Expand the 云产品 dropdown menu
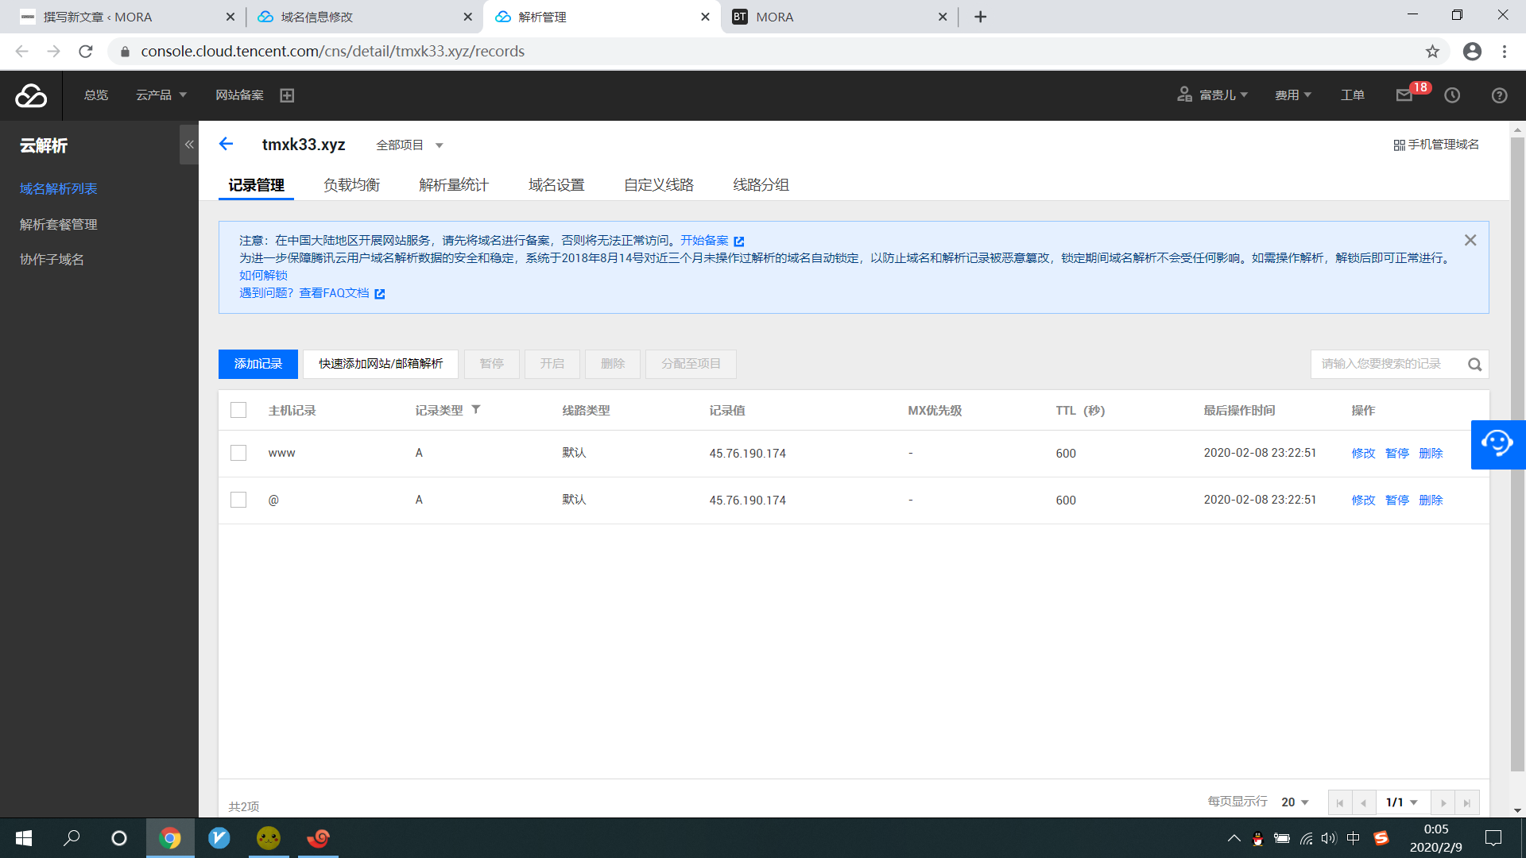 pyautogui.click(x=161, y=95)
